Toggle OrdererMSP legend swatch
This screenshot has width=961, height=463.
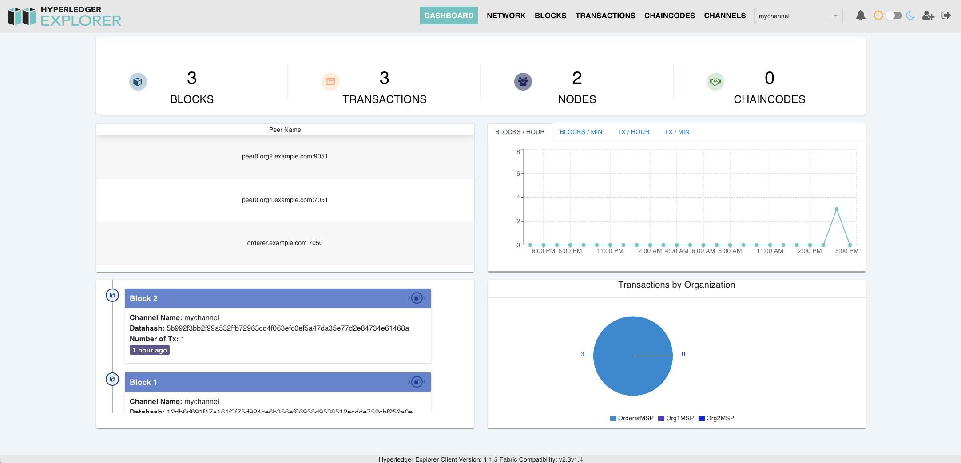point(613,419)
